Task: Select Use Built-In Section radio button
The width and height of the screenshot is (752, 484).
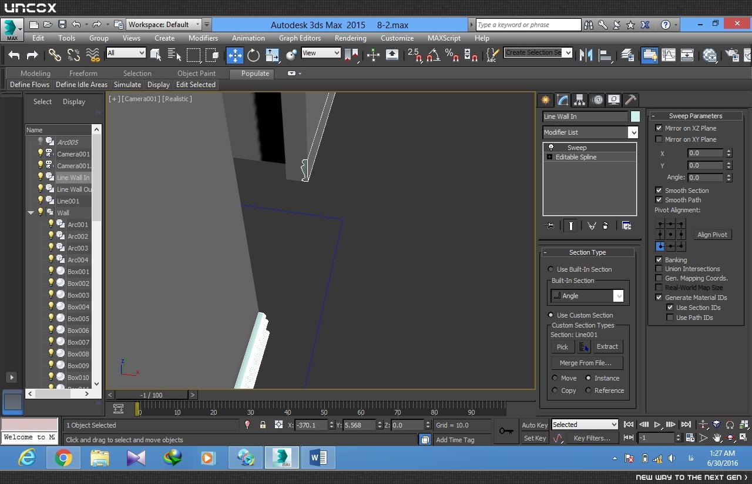Action: (550, 269)
